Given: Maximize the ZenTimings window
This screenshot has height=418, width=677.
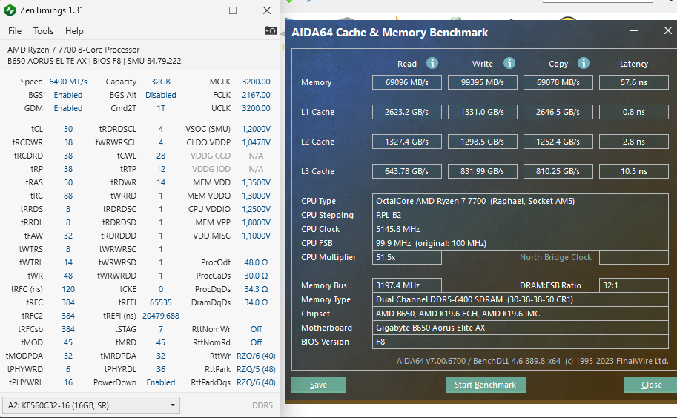Looking at the screenshot, I should click(x=233, y=10).
